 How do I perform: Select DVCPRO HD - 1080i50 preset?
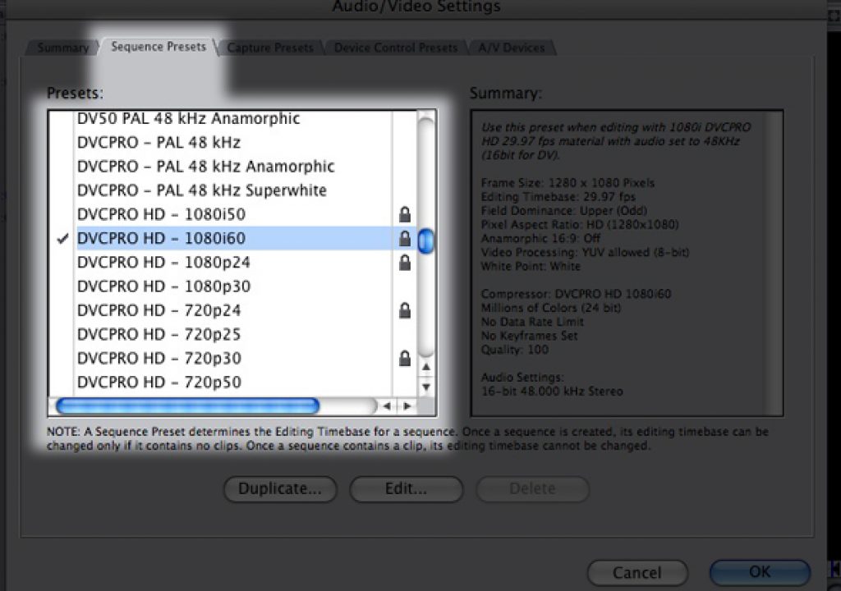(161, 214)
